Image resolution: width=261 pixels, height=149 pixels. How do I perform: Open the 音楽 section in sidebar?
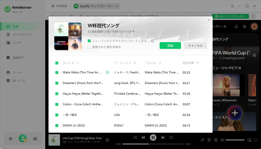pyautogui.click(x=23, y=27)
